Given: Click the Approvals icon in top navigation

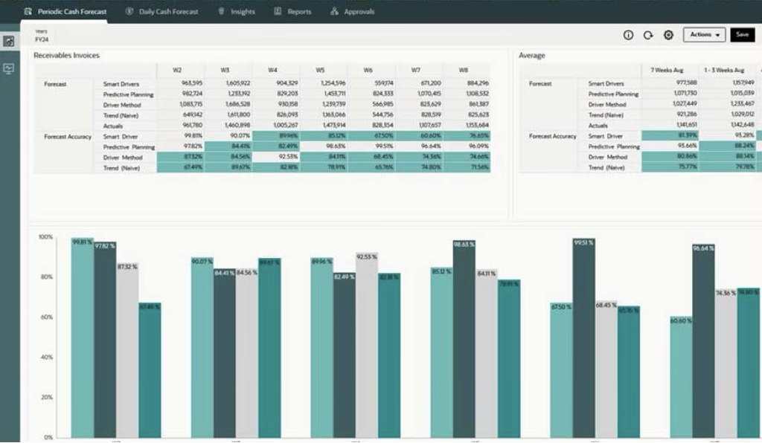Looking at the screenshot, I should pos(334,12).
